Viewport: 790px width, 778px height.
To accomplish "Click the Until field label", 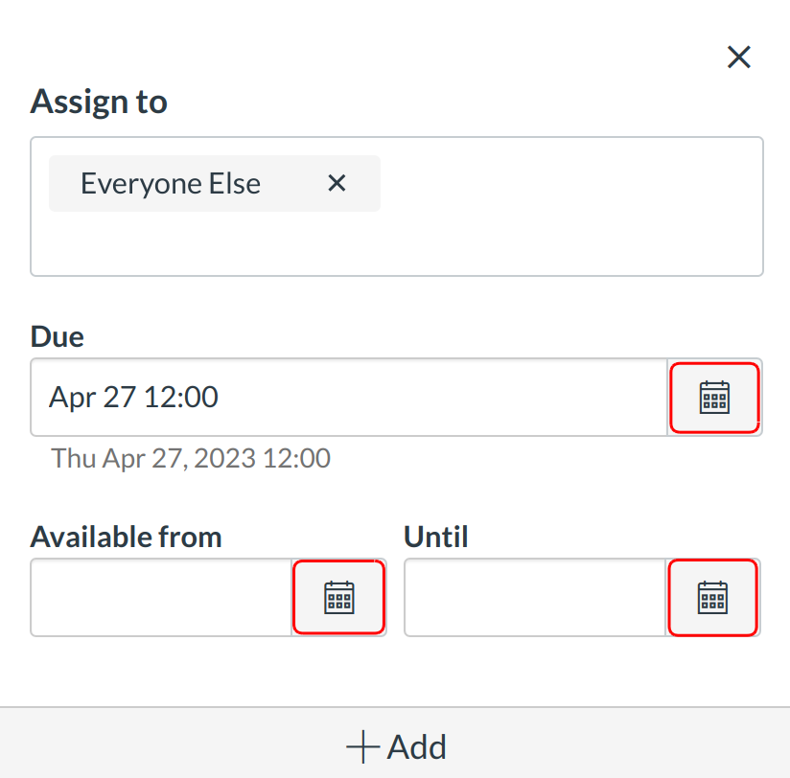I will (435, 537).
